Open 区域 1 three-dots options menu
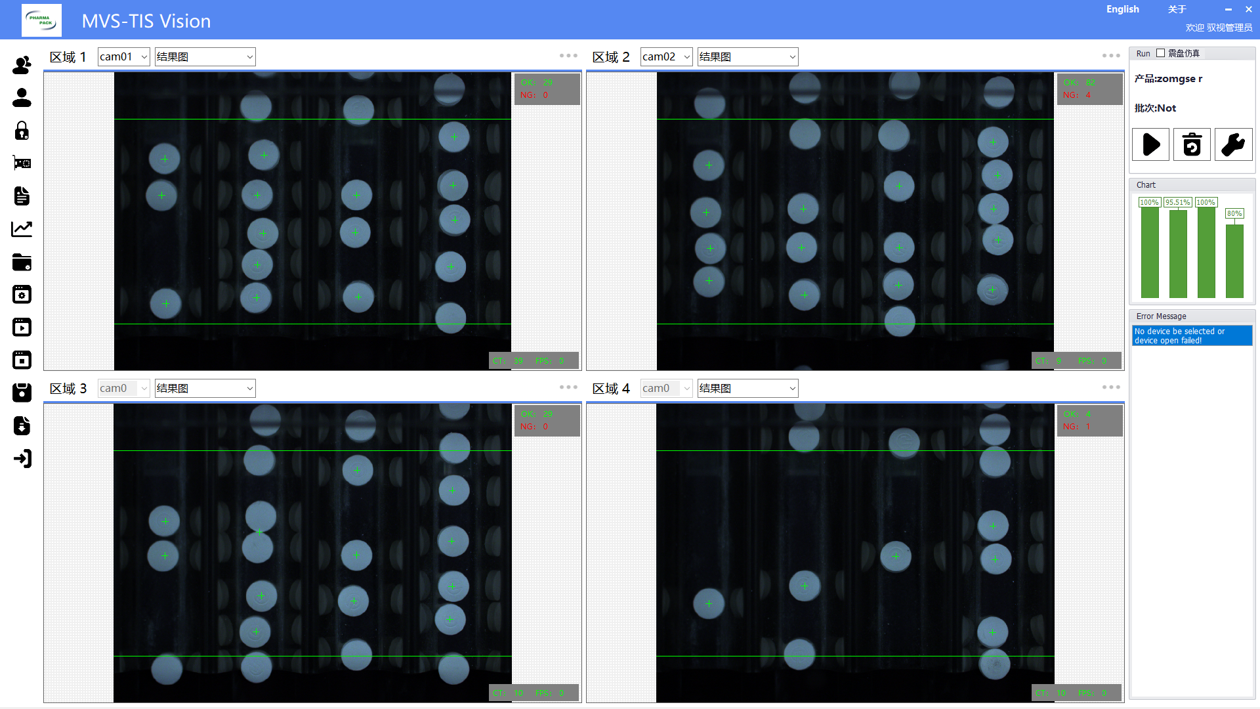Screen dimensions: 1260x709 [568, 56]
